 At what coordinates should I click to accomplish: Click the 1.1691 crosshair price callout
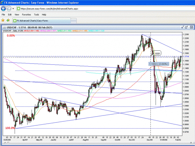[x=157, y=53]
